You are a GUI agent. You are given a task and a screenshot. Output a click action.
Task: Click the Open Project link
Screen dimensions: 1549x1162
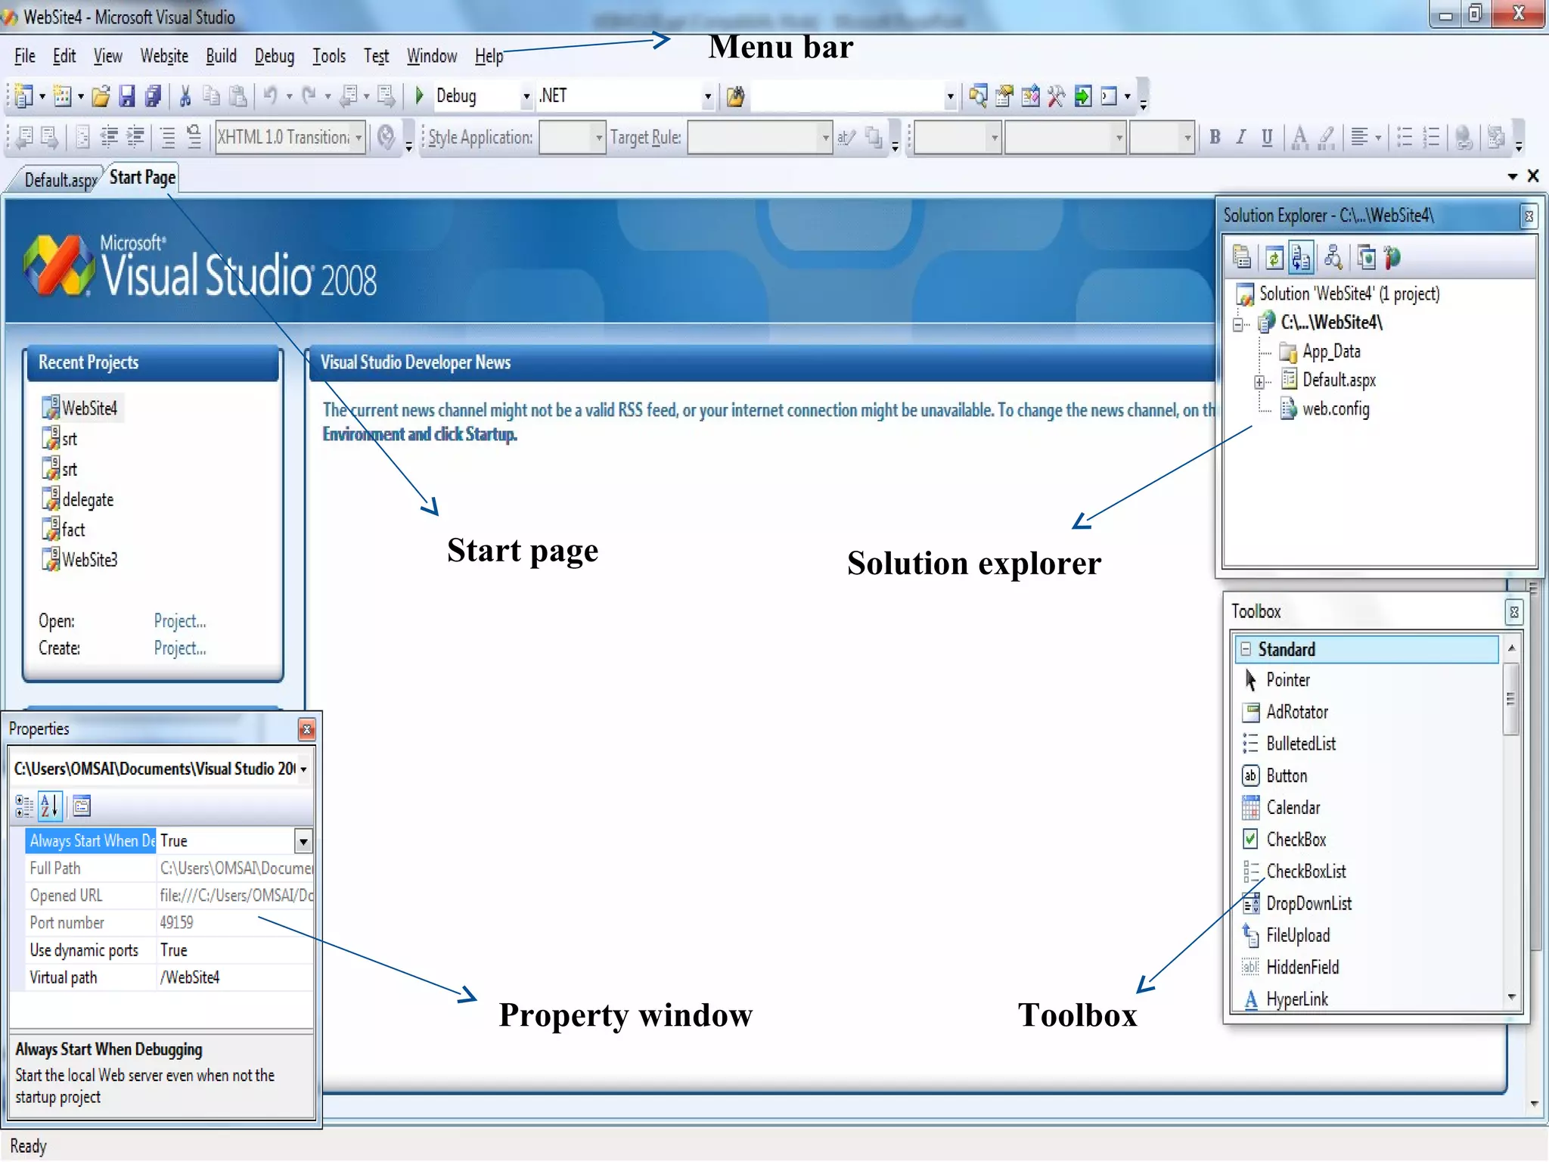[x=180, y=621]
